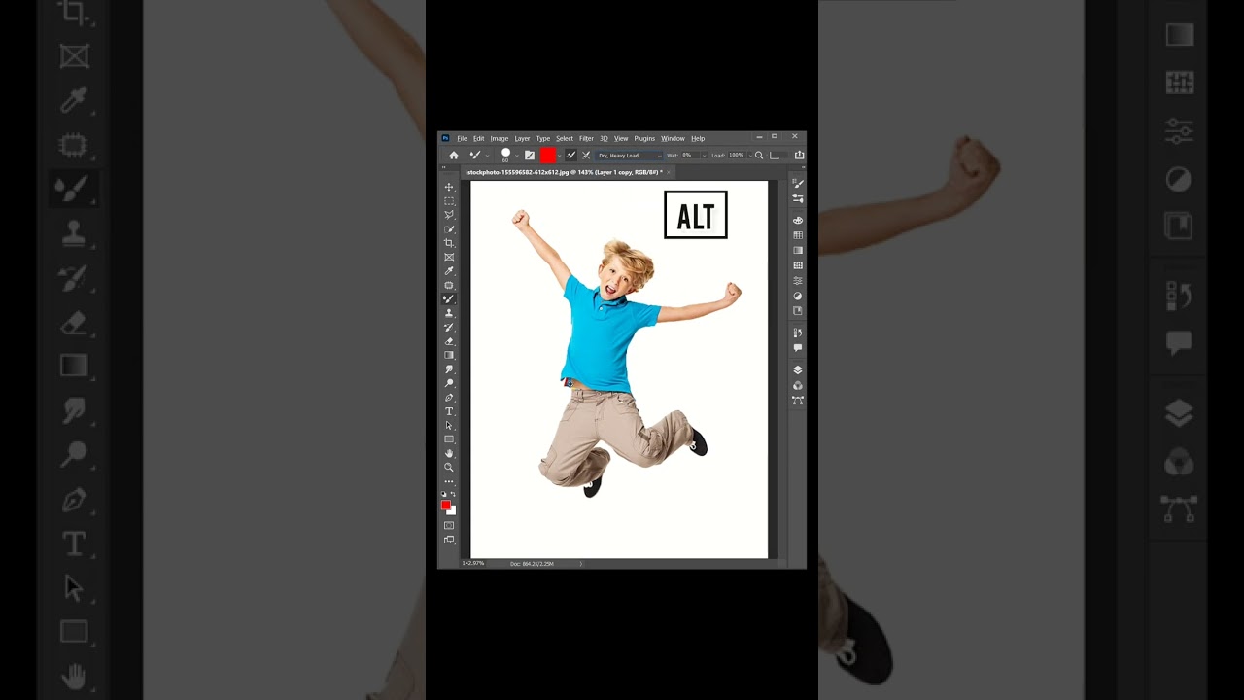
Task: Open the Patterns panel icon
Action: pyautogui.click(x=798, y=264)
